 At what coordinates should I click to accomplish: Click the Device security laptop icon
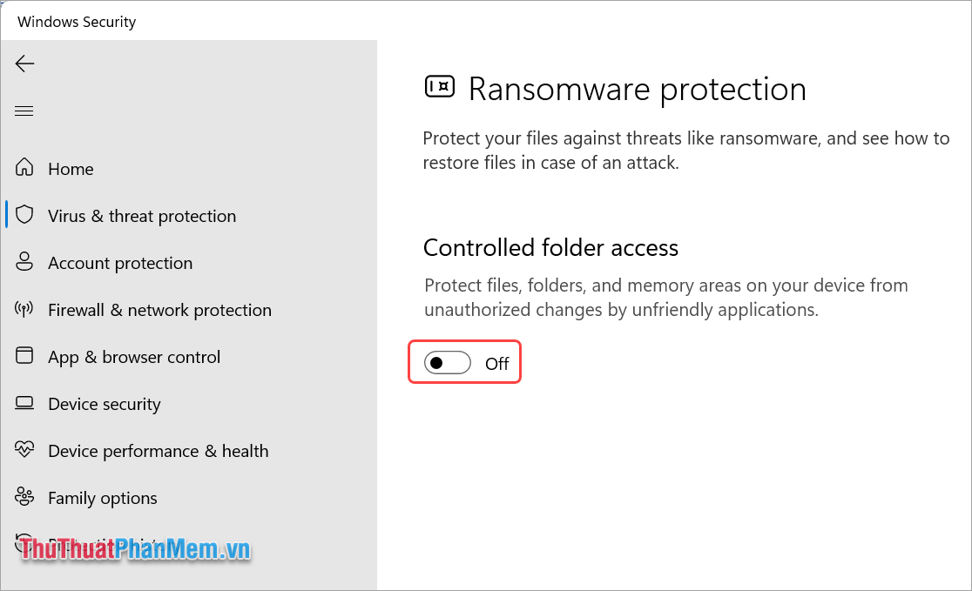pyautogui.click(x=25, y=403)
